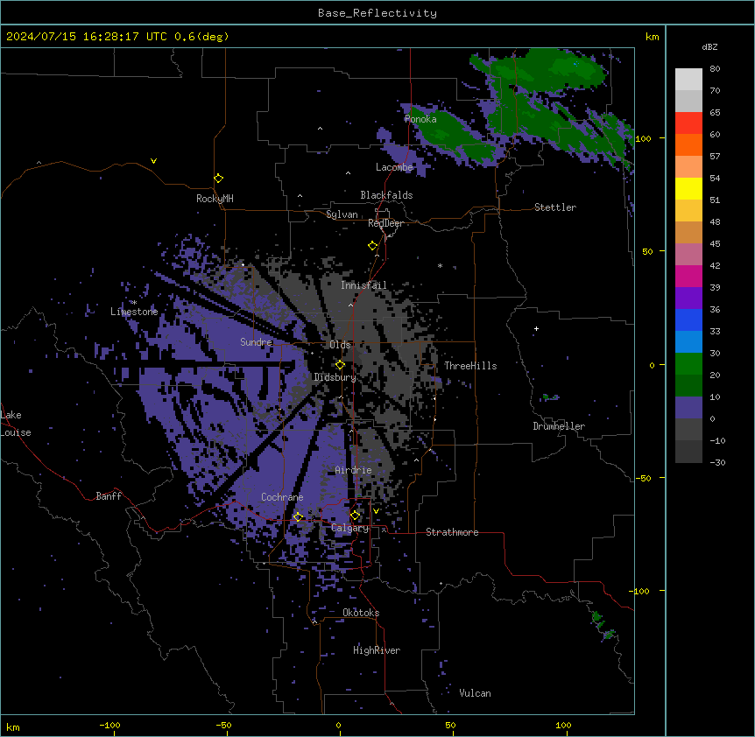Select the yellow 51-54 dBZ swatch
The image size is (755, 737).
pyautogui.click(x=688, y=188)
